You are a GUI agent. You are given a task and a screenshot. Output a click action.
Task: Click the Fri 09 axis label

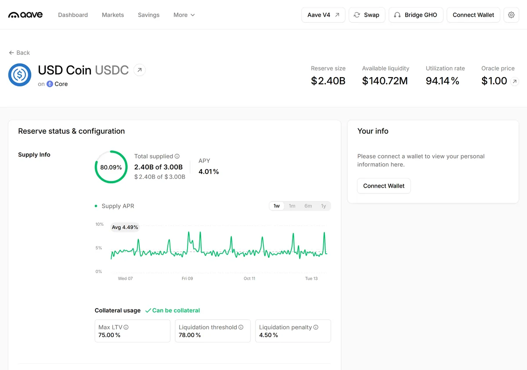click(188, 278)
